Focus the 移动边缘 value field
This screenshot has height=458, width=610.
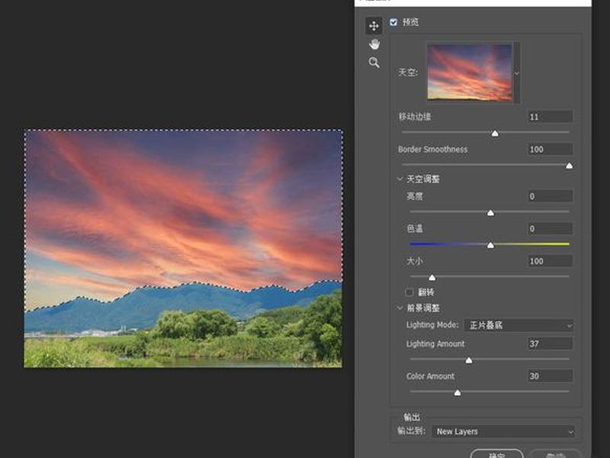tap(550, 117)
